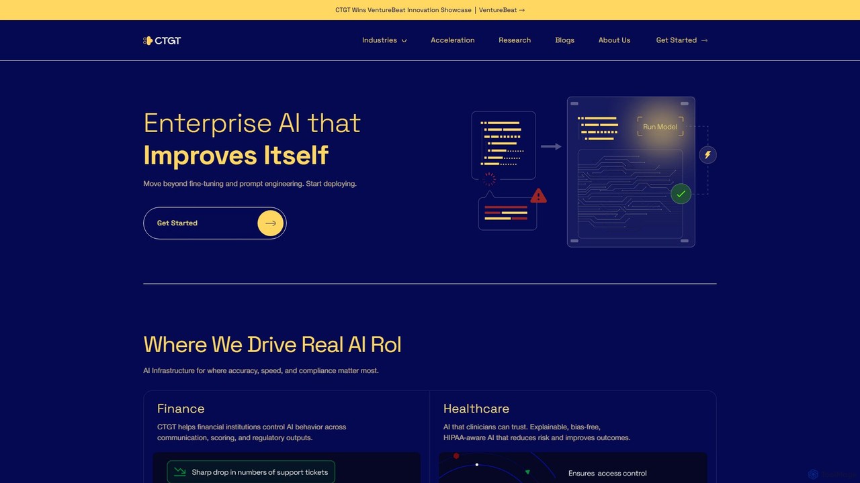Click Get Started in the top navigation
Screen dimensions: 860x483
(682, 40)
